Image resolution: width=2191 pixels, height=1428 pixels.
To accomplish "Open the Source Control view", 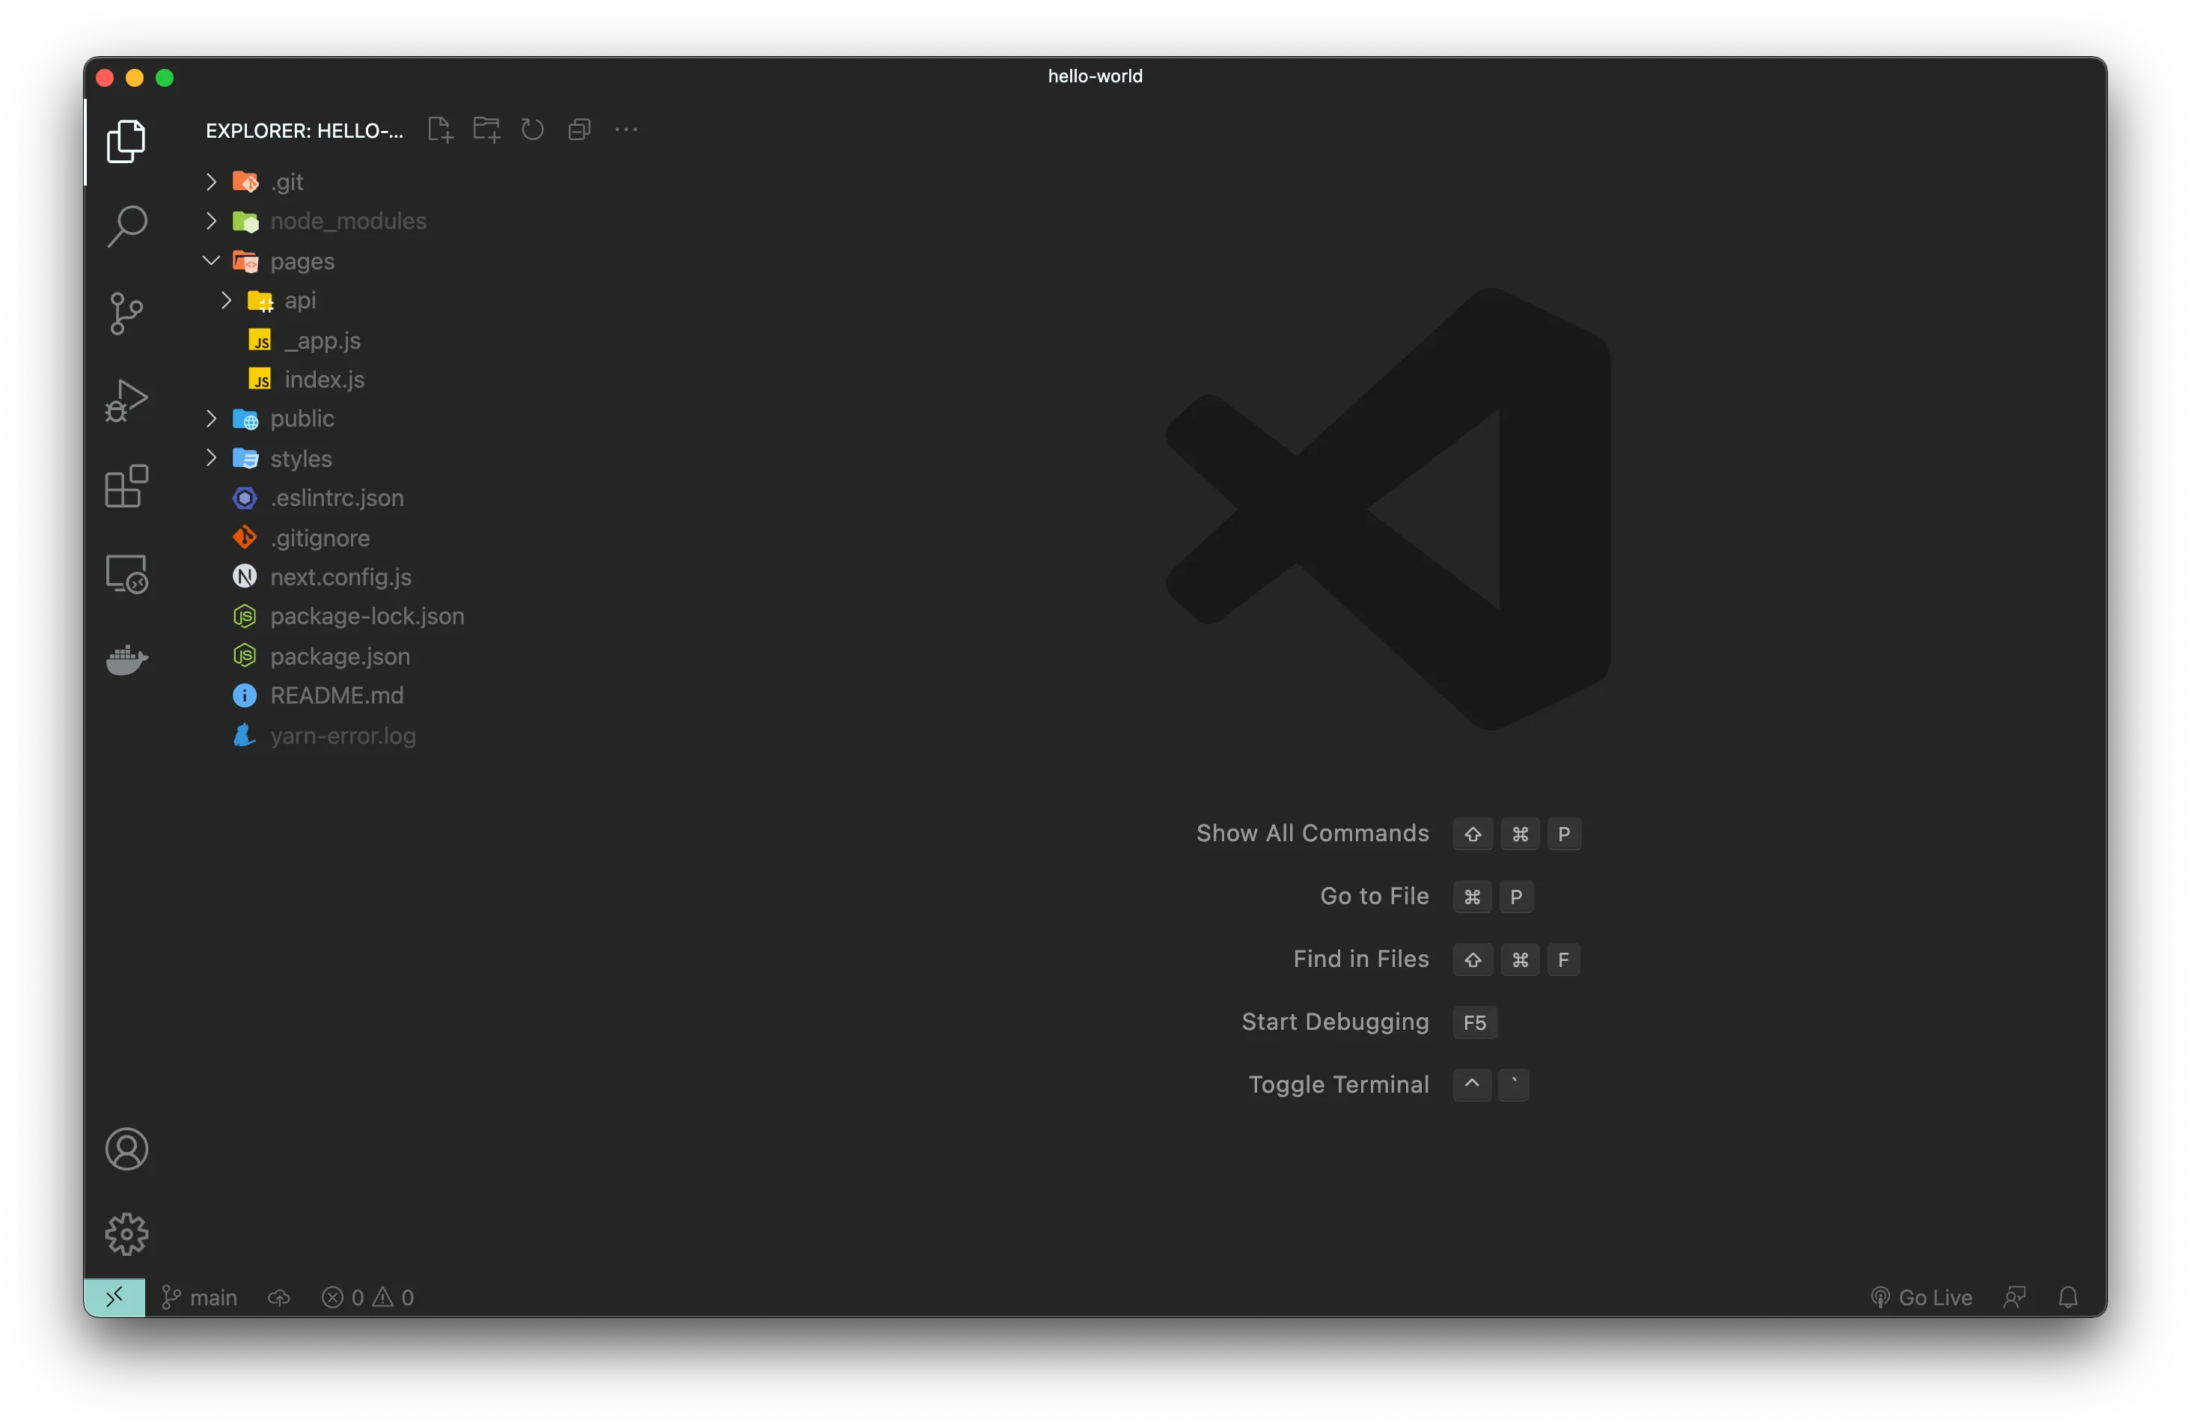I will coord(126,314).
